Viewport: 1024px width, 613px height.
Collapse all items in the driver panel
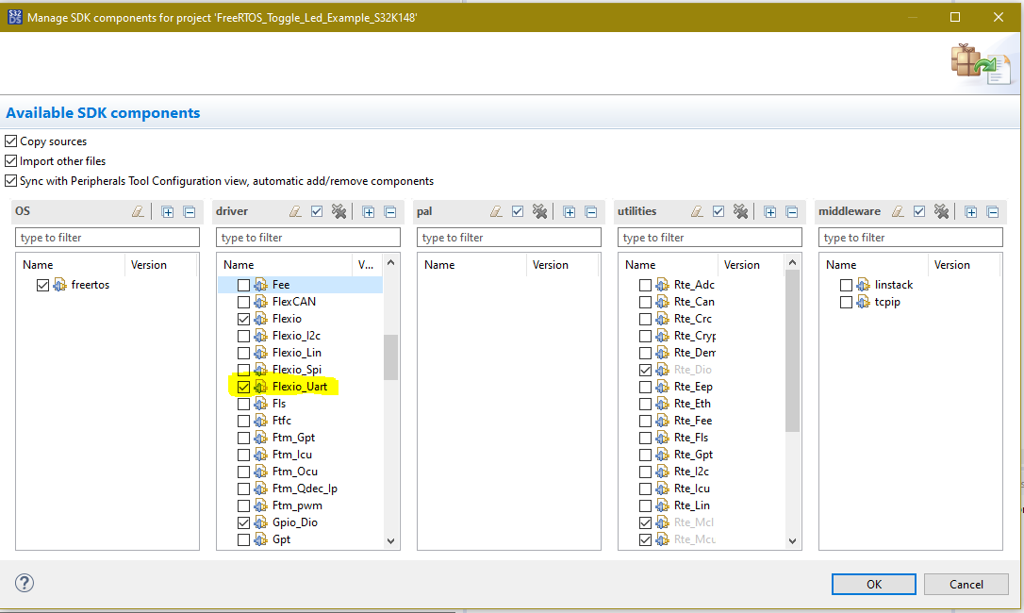389,211
